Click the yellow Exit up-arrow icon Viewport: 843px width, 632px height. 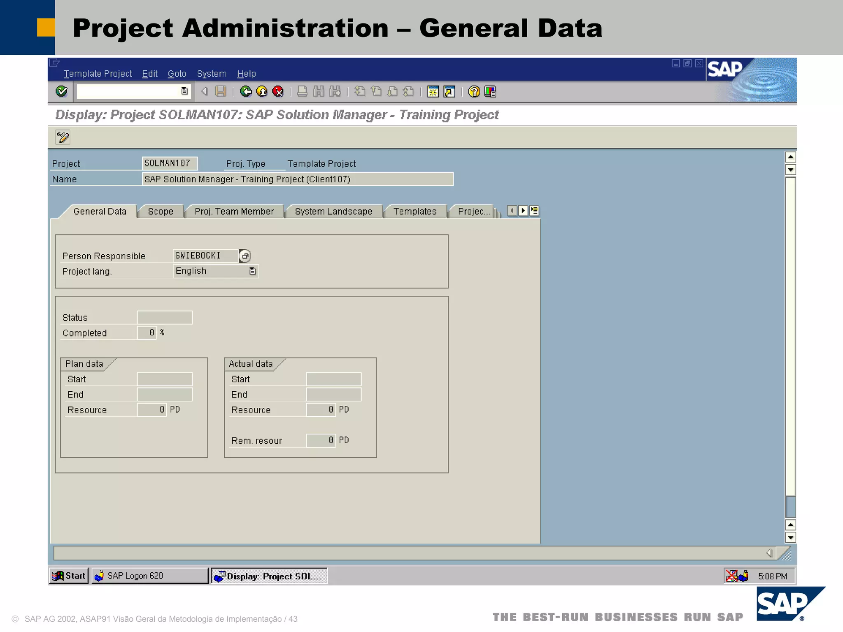pyautogui.click(x=262, y=91)
